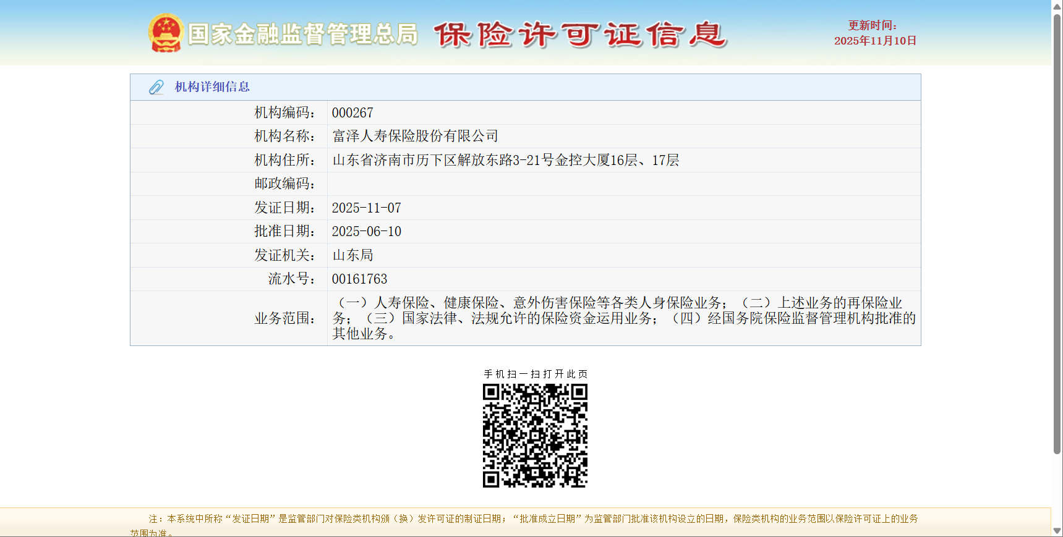Click the serial number 00161763

[359, 279]
